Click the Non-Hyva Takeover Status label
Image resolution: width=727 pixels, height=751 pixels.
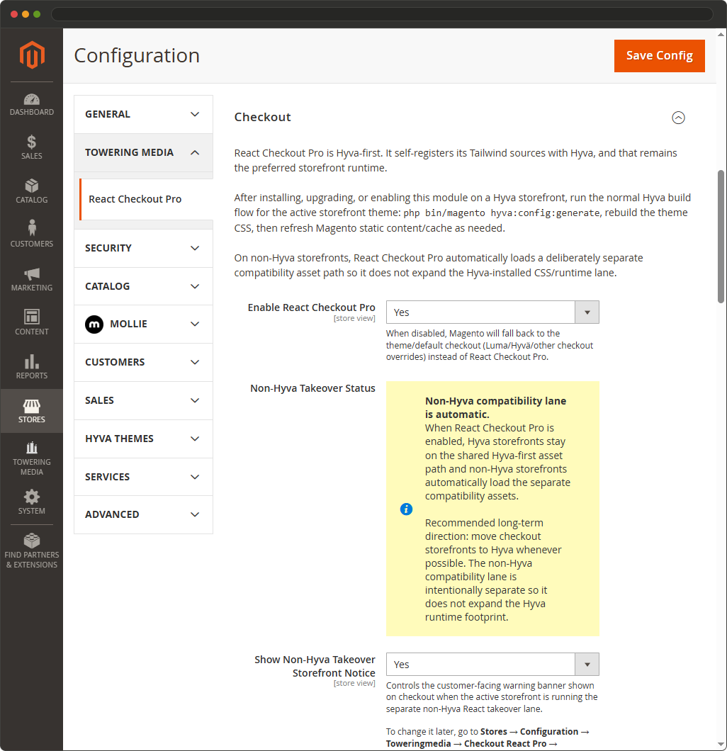tap(312, 388)
